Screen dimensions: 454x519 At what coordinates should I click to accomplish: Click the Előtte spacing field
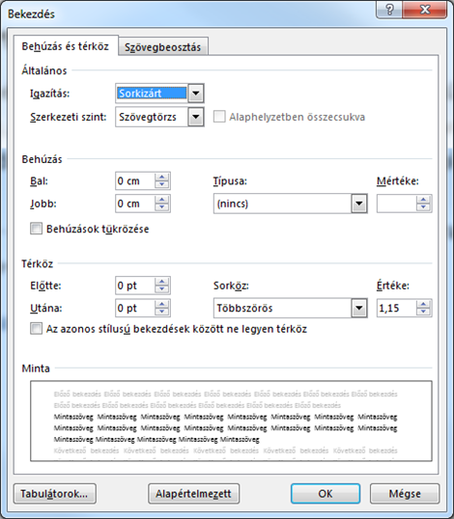pyautogui.click(x=135, y=286)
